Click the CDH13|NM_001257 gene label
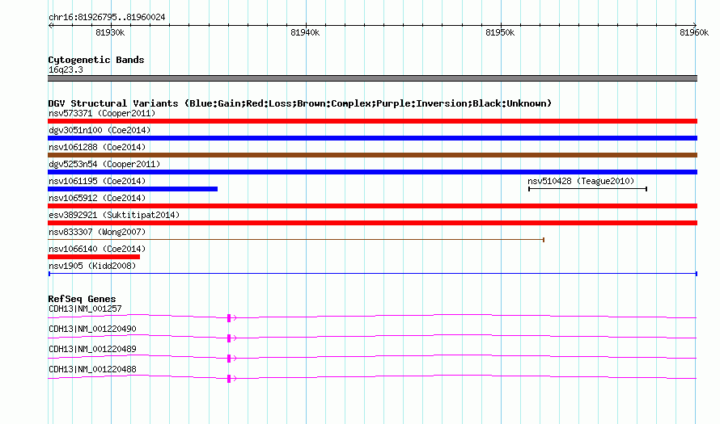Image resolution: width=720 pixels, height=424 pixels. click(85, 309)
